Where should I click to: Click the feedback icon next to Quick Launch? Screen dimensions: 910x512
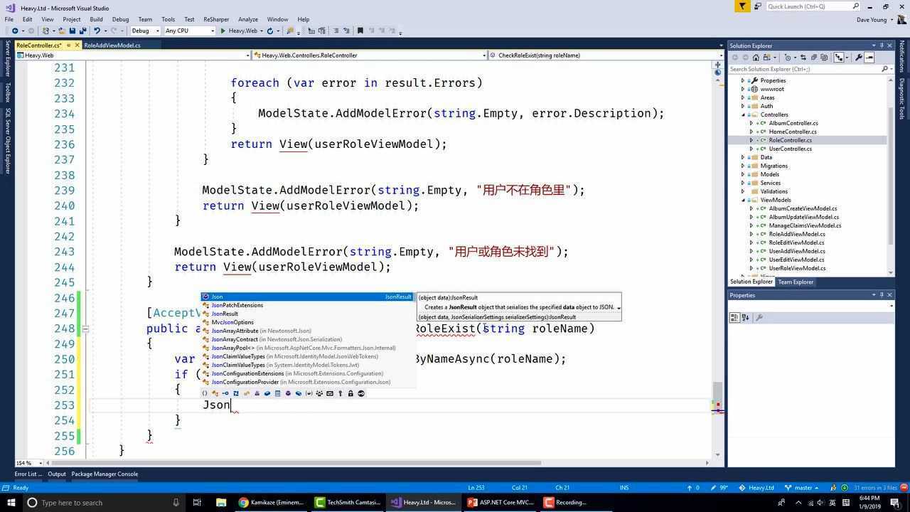(758, 6)
